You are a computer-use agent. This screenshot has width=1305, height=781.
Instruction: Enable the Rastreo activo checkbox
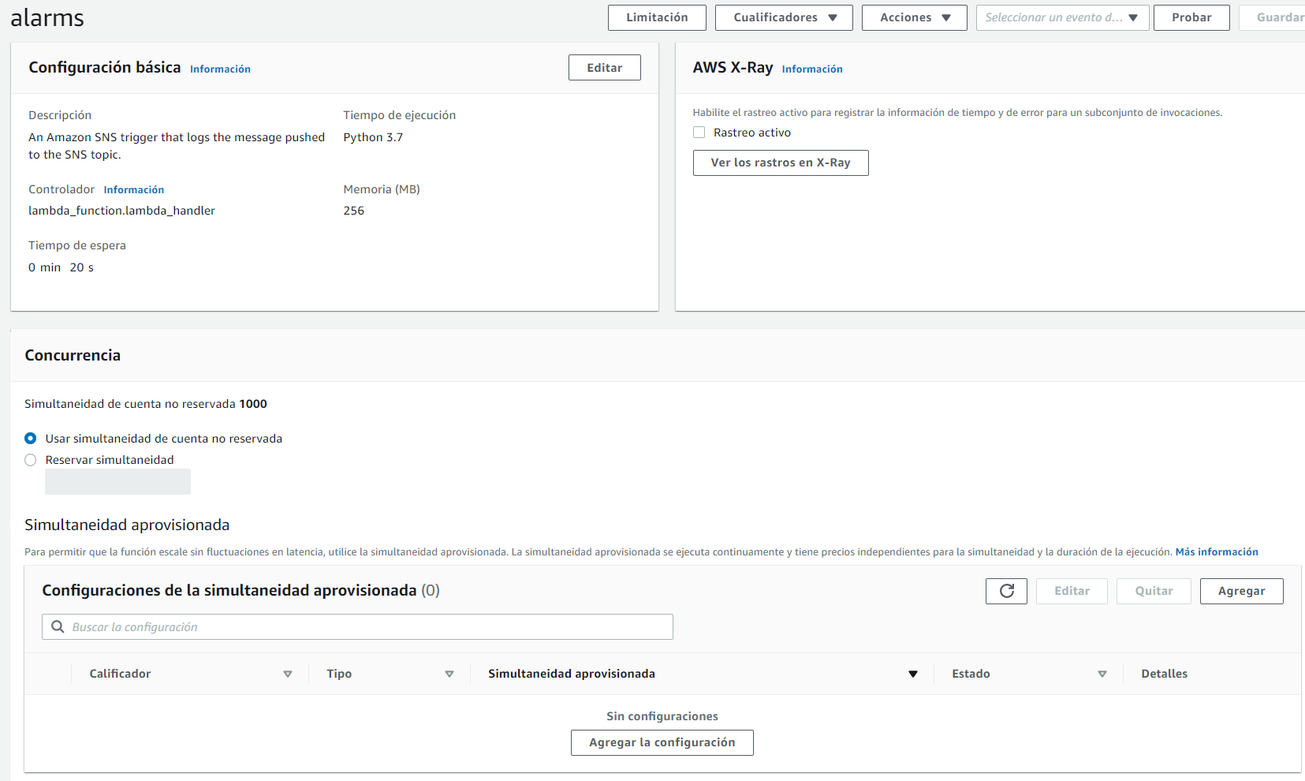point(699,132)
